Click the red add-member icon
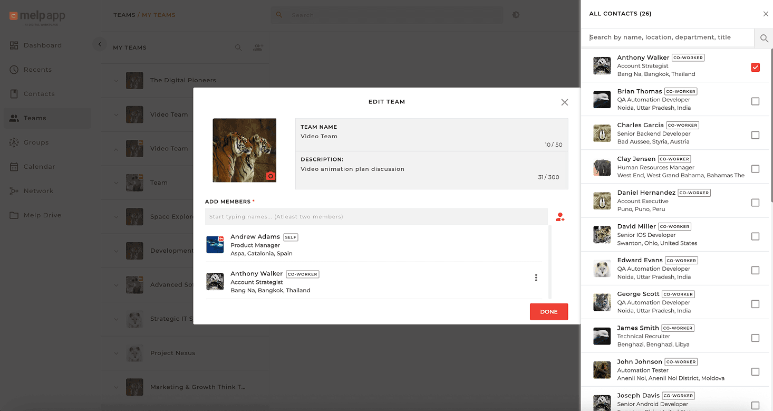 [x=560, y=217]
